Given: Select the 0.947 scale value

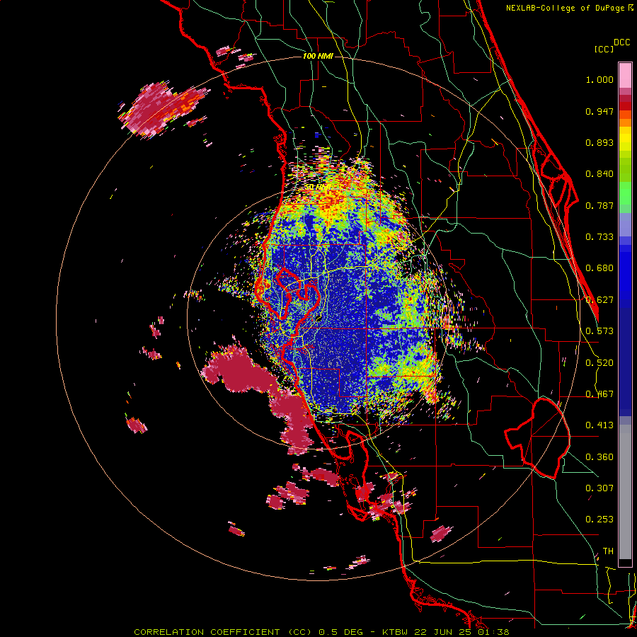Looking at the screenshot, I should (x=599, y=111).
